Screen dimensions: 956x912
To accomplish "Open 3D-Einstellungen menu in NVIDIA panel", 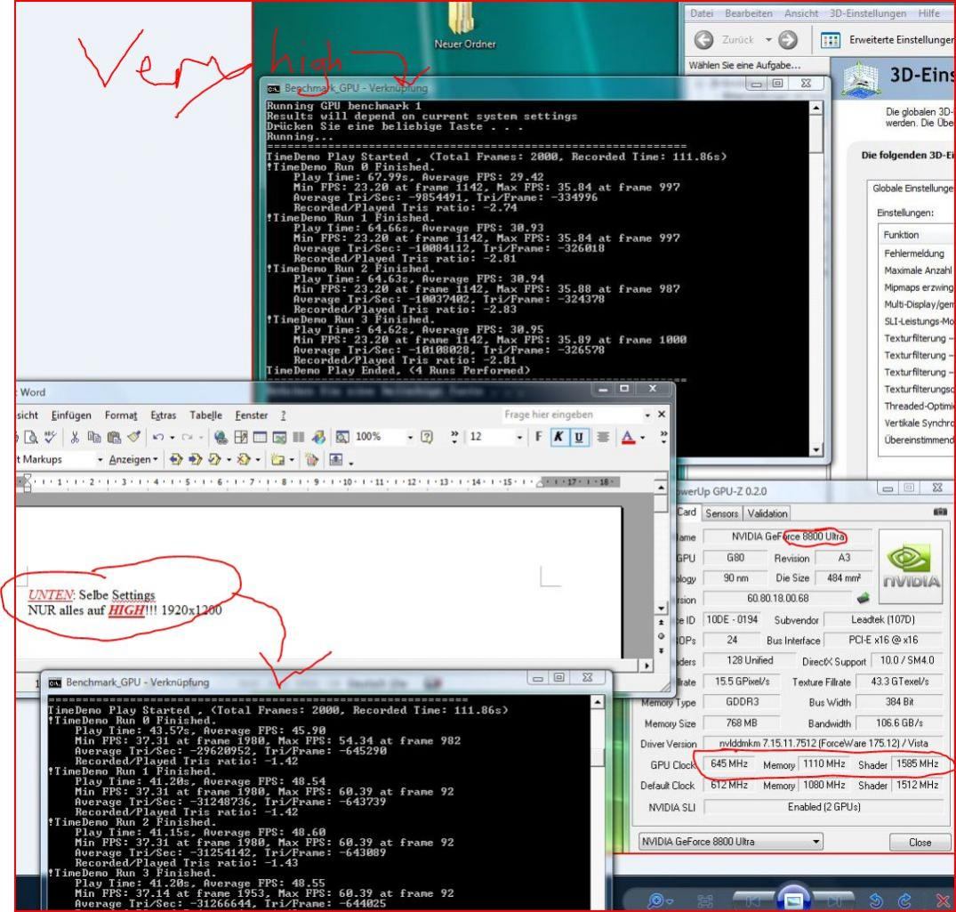I will click(867, 13).
